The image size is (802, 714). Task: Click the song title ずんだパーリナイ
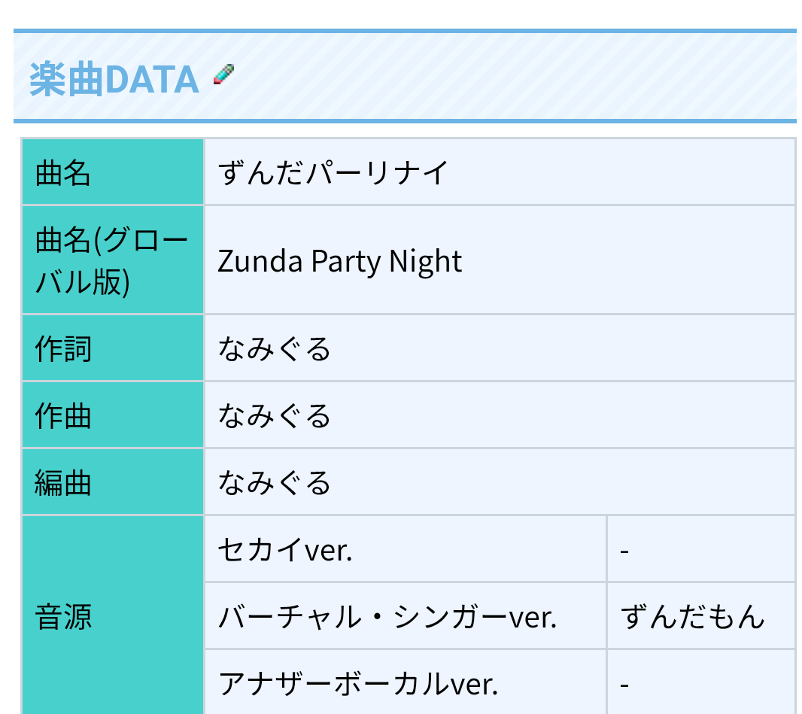[333, 172]
